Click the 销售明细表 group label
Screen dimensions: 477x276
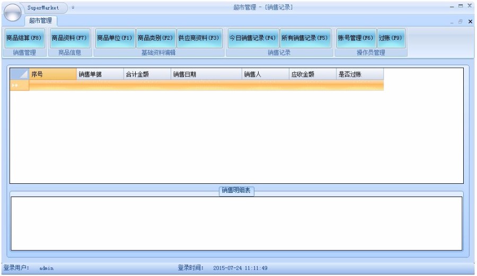[x=236, y=191]
